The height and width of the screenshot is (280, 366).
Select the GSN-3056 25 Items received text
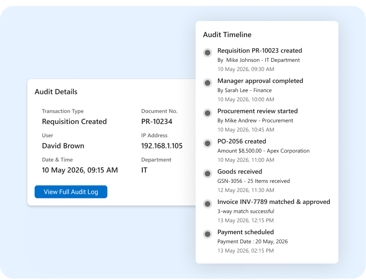[253, 181]
